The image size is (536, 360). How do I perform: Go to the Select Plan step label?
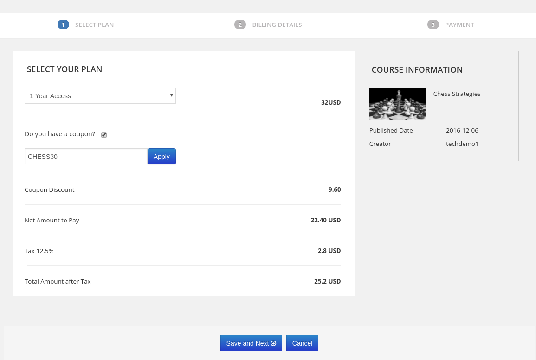click(x=94, y=25)
